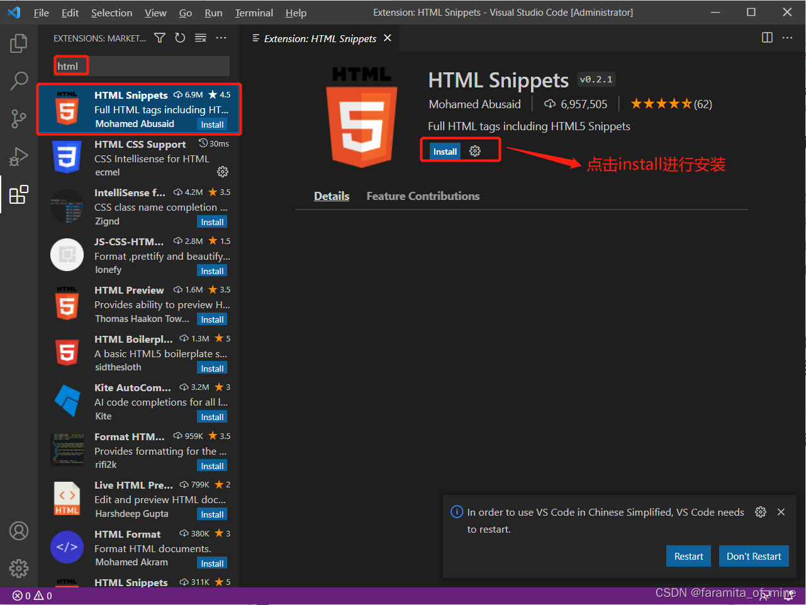Install HTML Snippets by Mohamed Abusaid in list
The width and height of the screenshot is (806, 605).
212,125
